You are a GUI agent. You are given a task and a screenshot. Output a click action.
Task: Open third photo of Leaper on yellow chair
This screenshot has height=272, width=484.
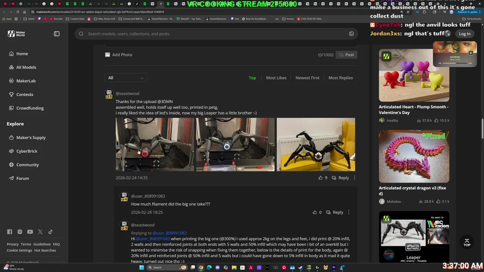click(x=316, y=144)
